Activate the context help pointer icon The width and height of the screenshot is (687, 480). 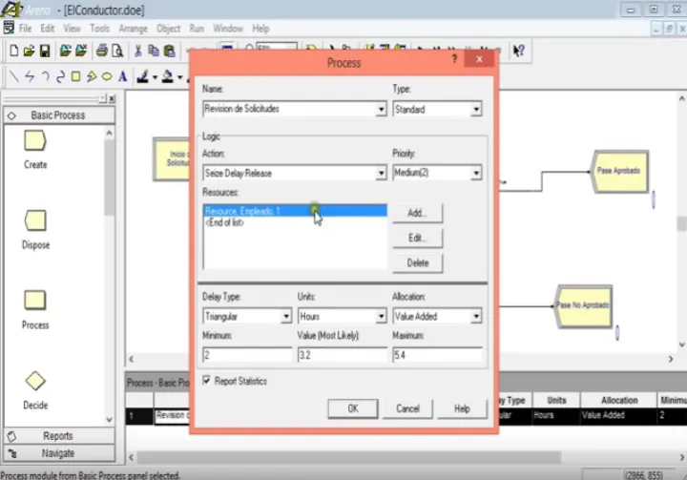click(x=518, y=51)
